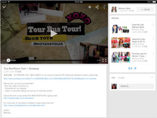
Task: Open the youtubefanfest.com India link
Action: (24, 105)
